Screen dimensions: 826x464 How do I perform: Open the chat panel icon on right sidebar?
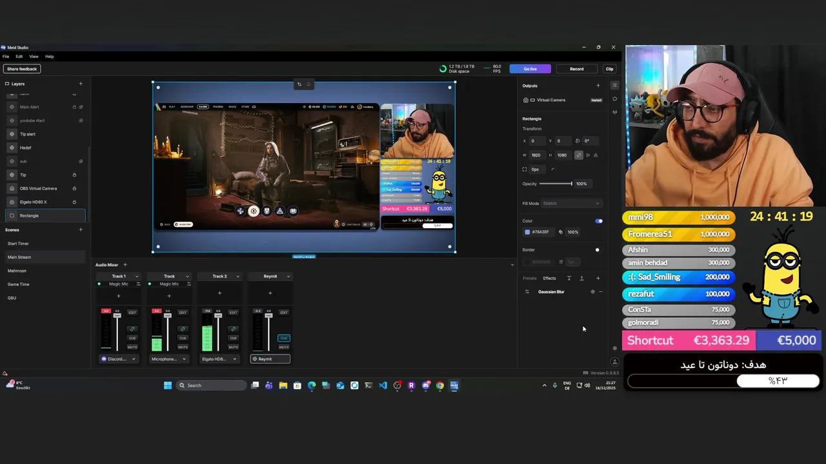tap(615, 99)
